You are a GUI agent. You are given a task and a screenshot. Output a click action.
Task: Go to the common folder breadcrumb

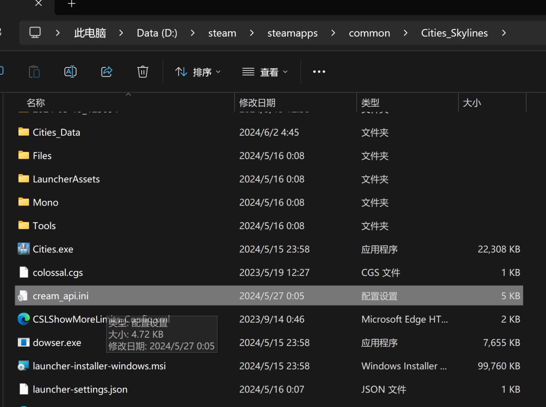click(x=369, y=33)
